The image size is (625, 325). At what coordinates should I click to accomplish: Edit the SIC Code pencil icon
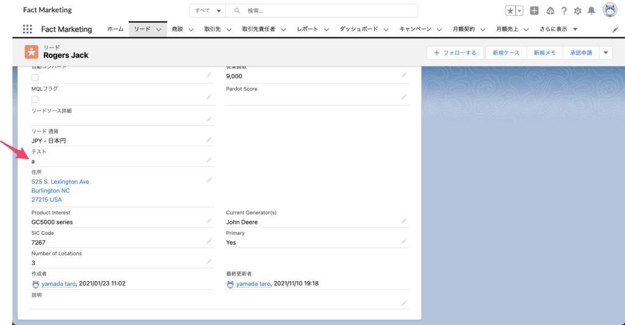[x=209, y=241]
